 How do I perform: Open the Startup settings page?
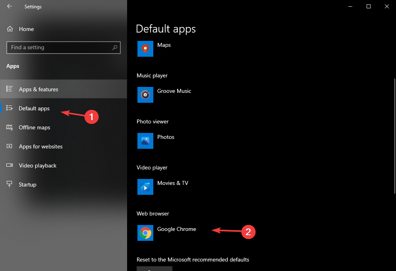[x=27, y=185]
